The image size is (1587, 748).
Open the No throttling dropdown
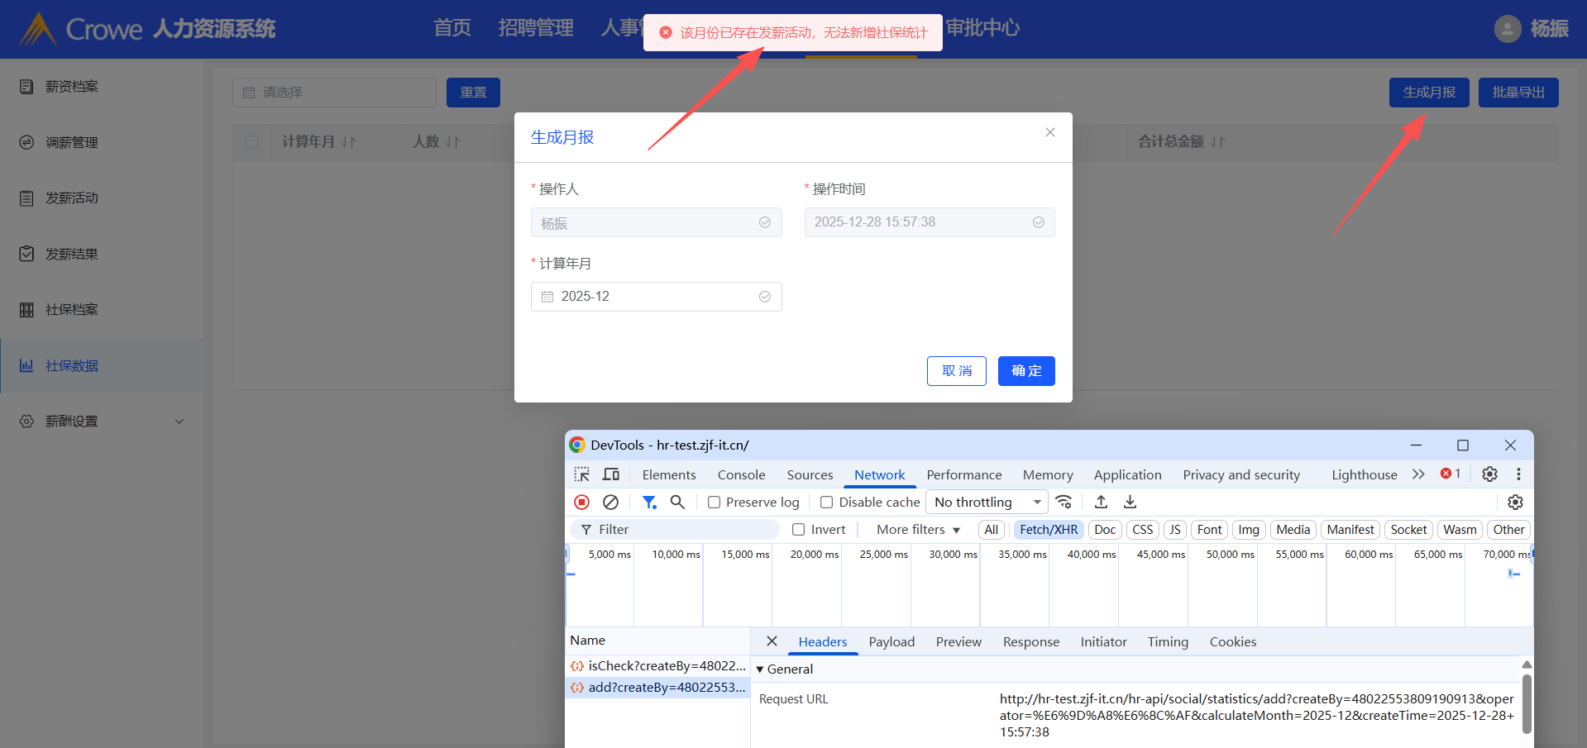pyautogui.click(x=987, y=502)
